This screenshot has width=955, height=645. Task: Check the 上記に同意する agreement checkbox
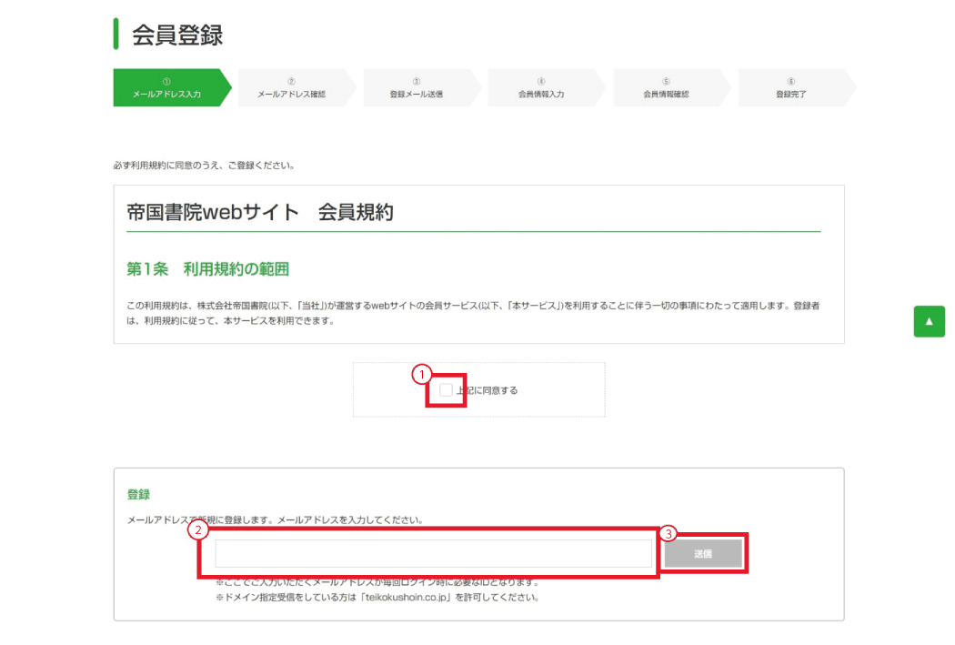(x=446, y=389)
